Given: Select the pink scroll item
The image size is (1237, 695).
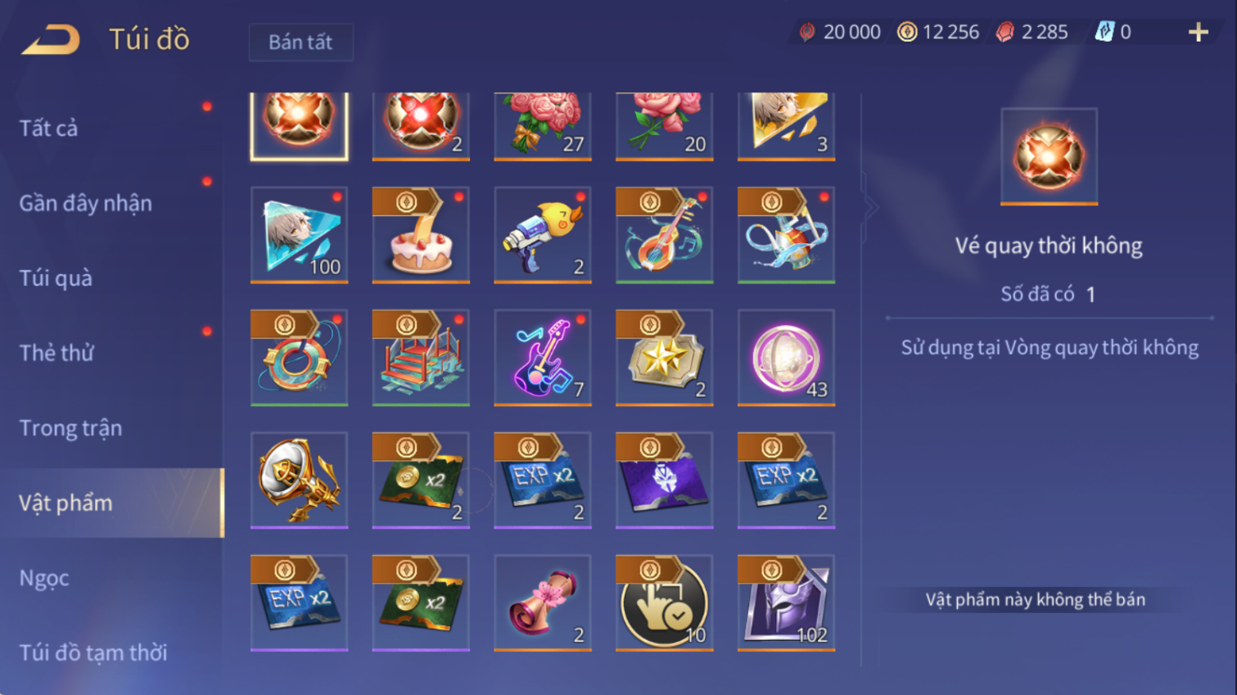Looking at the screenshot, I should pos(543,603).
